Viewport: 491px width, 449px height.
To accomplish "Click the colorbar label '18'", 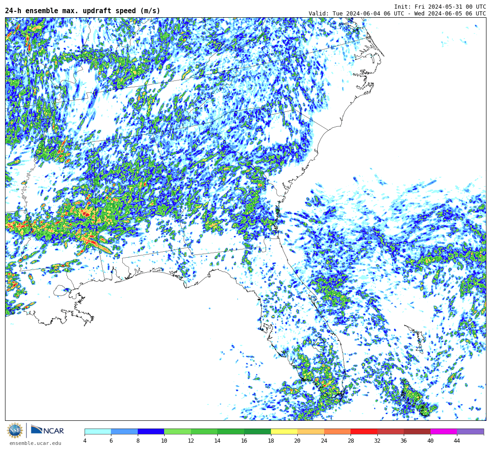I will 271,440.
